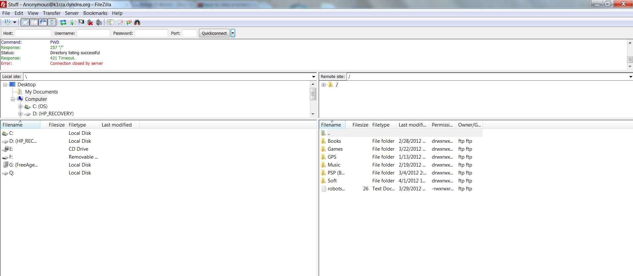The height and width of the screenshot is (276, 633).
Task: Sort local files by Filename column
Action: 20,125
